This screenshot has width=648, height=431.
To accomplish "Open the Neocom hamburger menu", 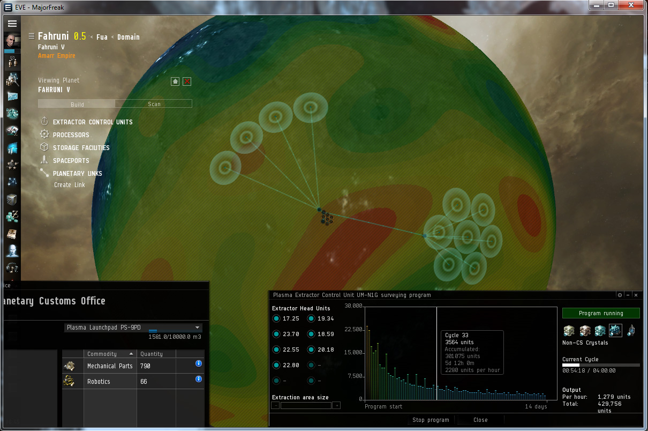I will pyautogui.click(x=12, y=24).
